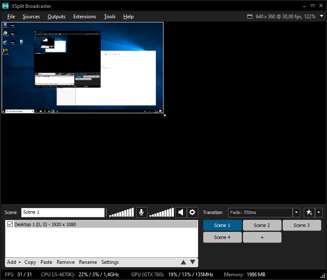Add a new scene with plus button
327x280 pixels.
point(262,237)
